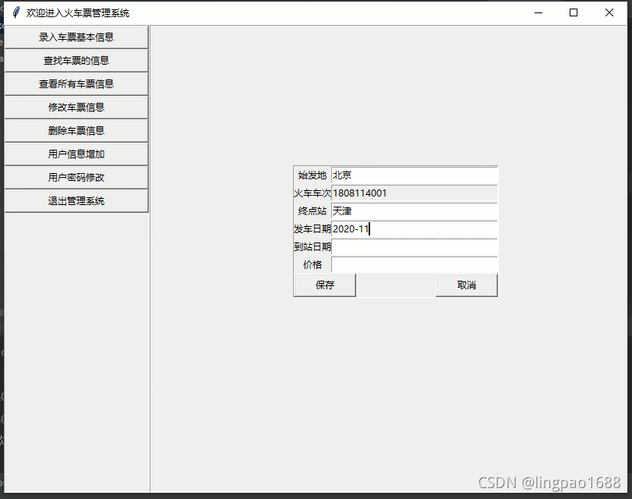The image size is (632, 499).
Task: Click the 发车日期 field showing 2020-11
Action: tap(415, 229)
